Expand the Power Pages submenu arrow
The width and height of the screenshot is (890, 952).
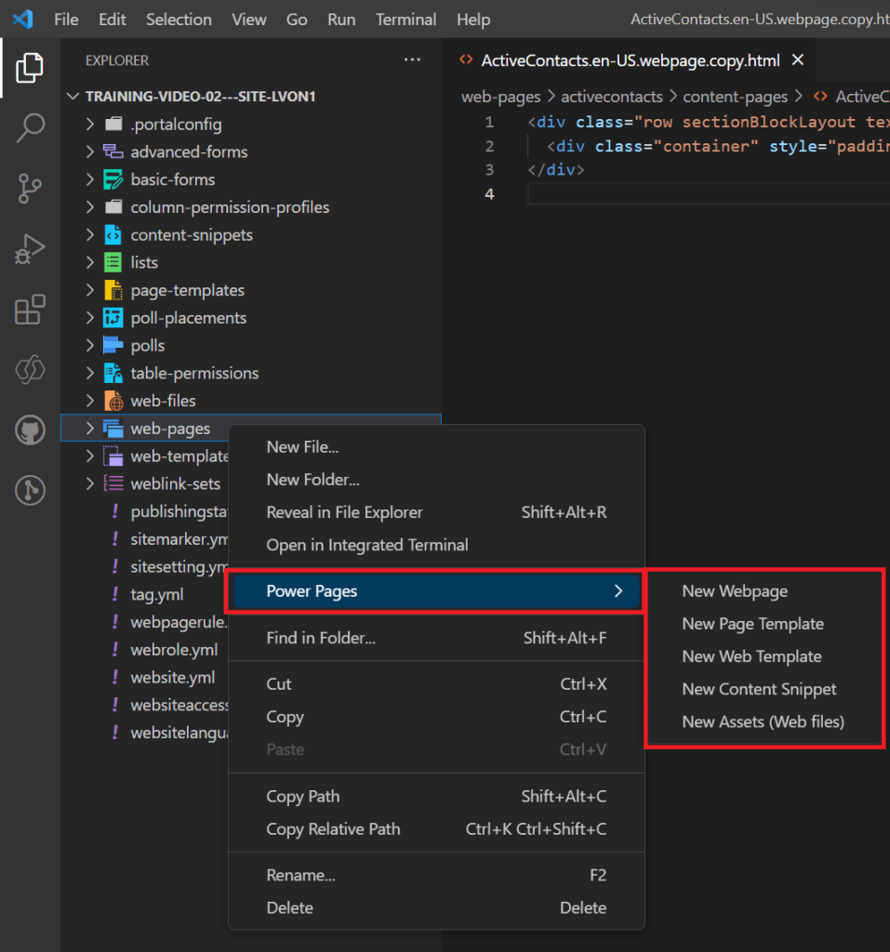pyautogui.click(x=618, y=589)
